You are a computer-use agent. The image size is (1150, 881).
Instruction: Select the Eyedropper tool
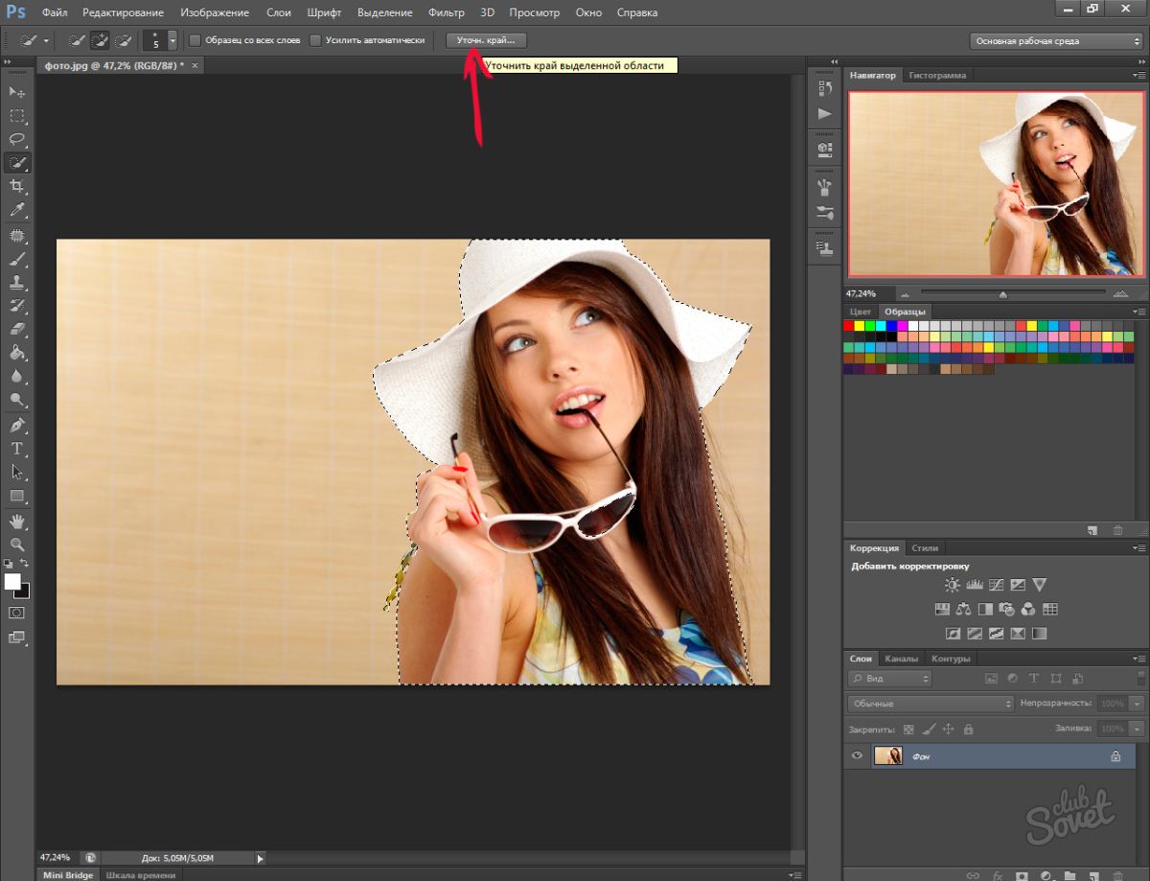point(17,210)
